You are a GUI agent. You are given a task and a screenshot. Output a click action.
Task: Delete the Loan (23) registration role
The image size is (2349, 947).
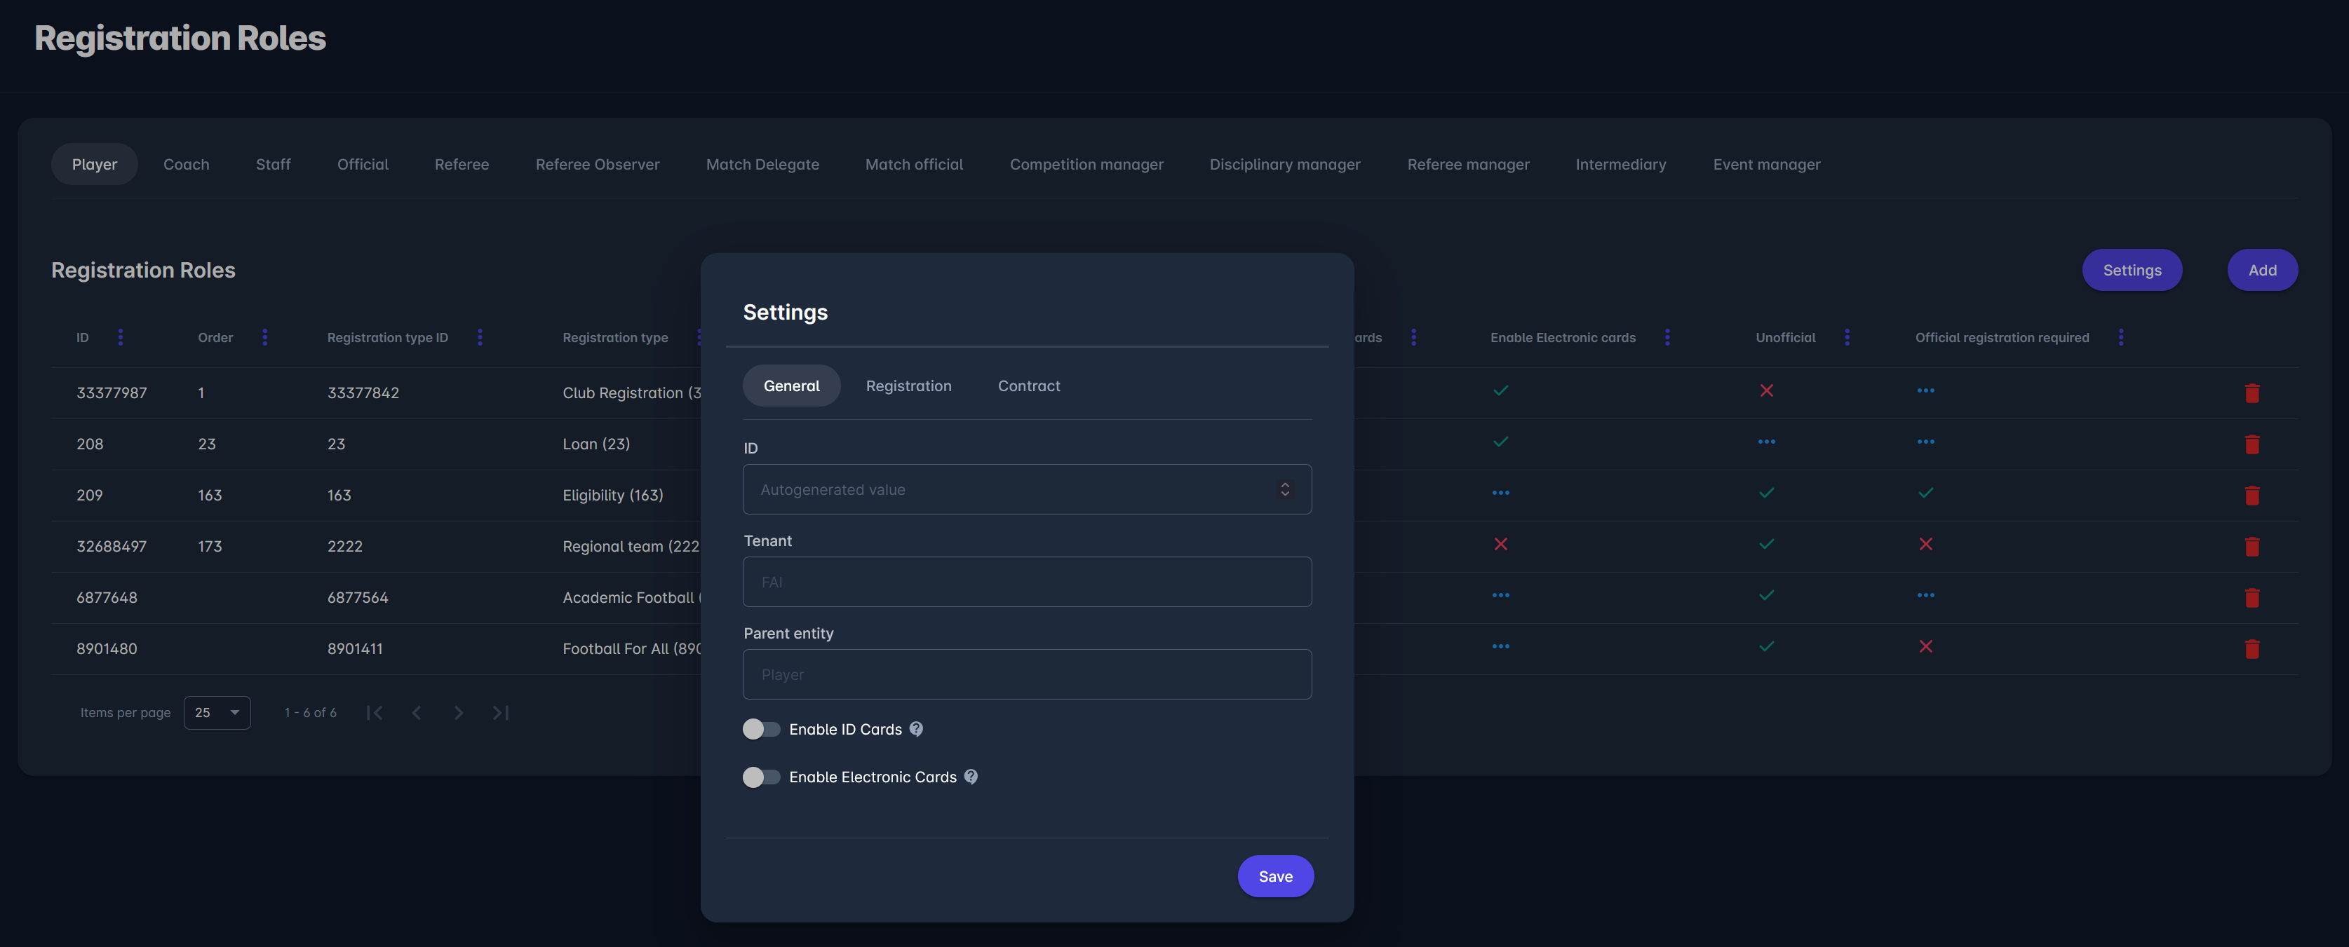click(2252, 445)
